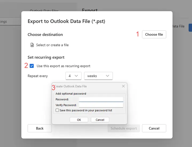Viewport: 192px width, 147px height.
Task: Cancel the Export to Outlook Data File dialog
Action: pyautogui.click(x=154, y=128)
